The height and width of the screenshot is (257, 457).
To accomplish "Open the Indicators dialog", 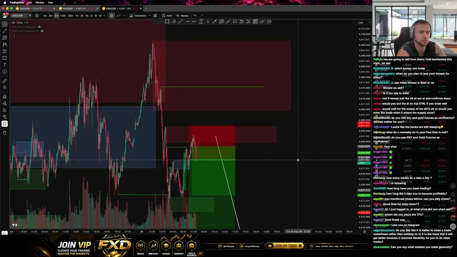I will (x=138, y=16).
